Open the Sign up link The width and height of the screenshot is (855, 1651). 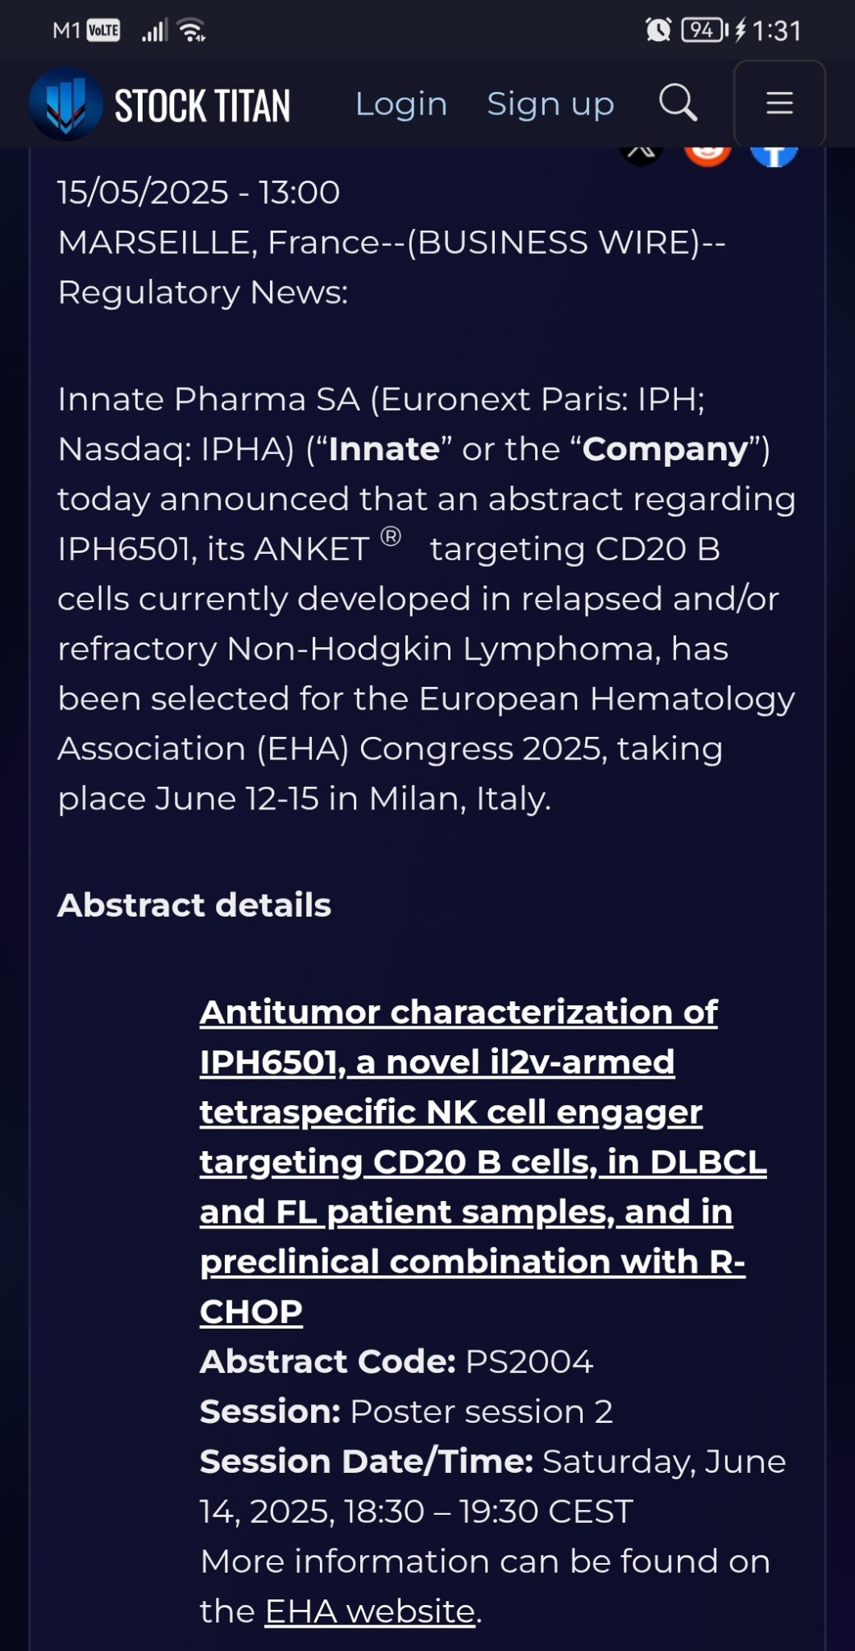tap(550, 104)
